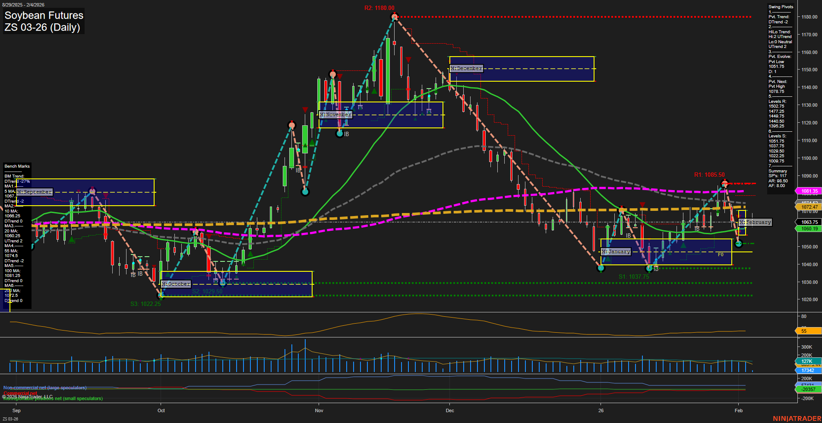
Task: Click the Soybean Futures ZS 03-26 title
Action: [x=43, y=21]
